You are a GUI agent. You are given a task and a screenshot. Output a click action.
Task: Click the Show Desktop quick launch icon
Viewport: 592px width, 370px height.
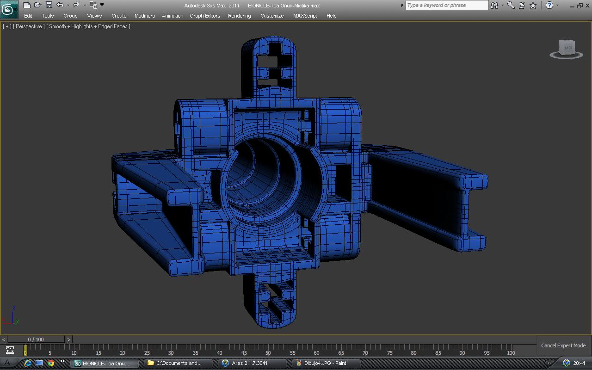coord(39,363)
